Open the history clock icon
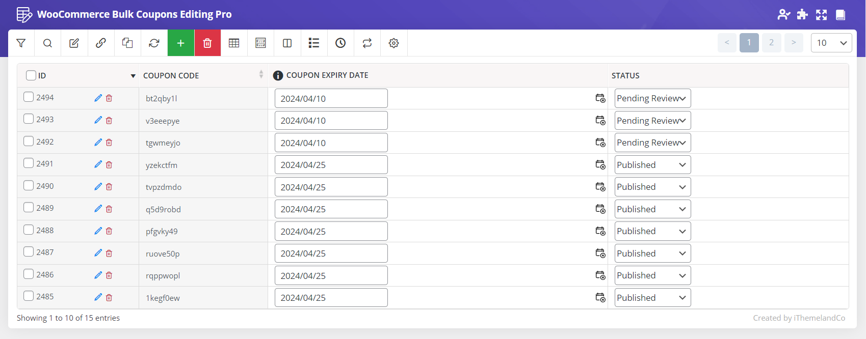This screenshot has width=866, height=339. 340,43
